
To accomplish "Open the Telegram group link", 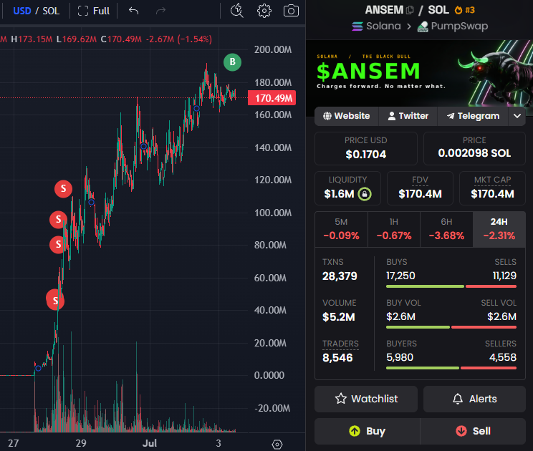I will [473, 116].
